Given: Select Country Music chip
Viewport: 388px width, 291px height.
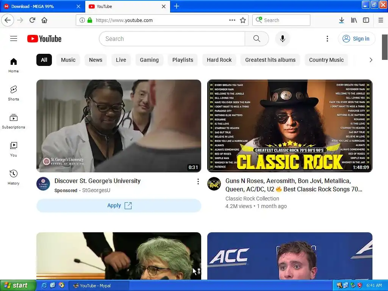Looking at the screenshot, I should click(326, 60).
